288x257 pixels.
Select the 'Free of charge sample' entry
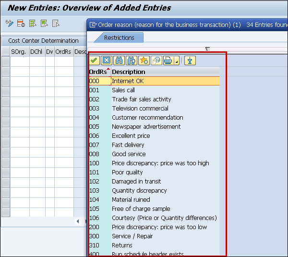(x=141, y=209)
